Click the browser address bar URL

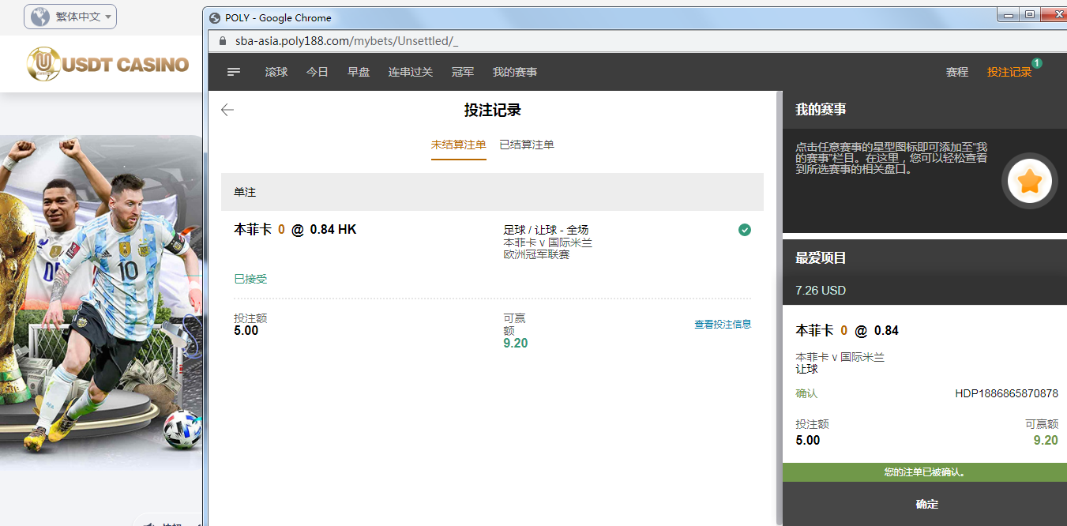point(347,41)
